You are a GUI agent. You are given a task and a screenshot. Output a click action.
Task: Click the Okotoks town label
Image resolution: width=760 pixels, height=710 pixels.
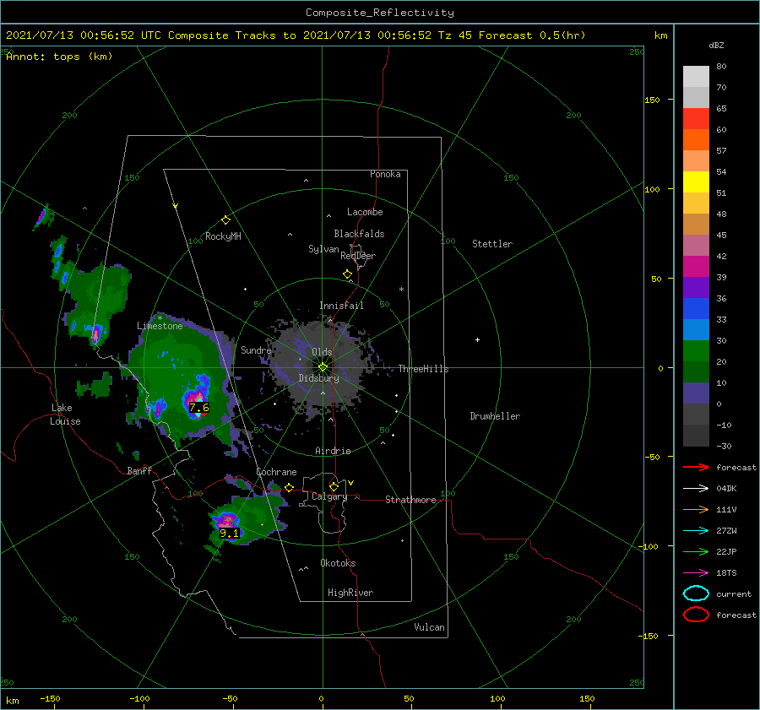(x=338, y=563)
